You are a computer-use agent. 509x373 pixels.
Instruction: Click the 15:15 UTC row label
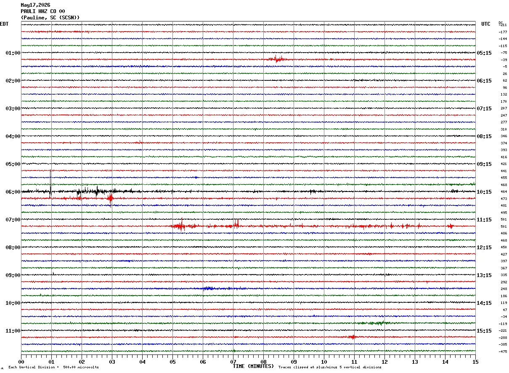(x=484, y=331)
